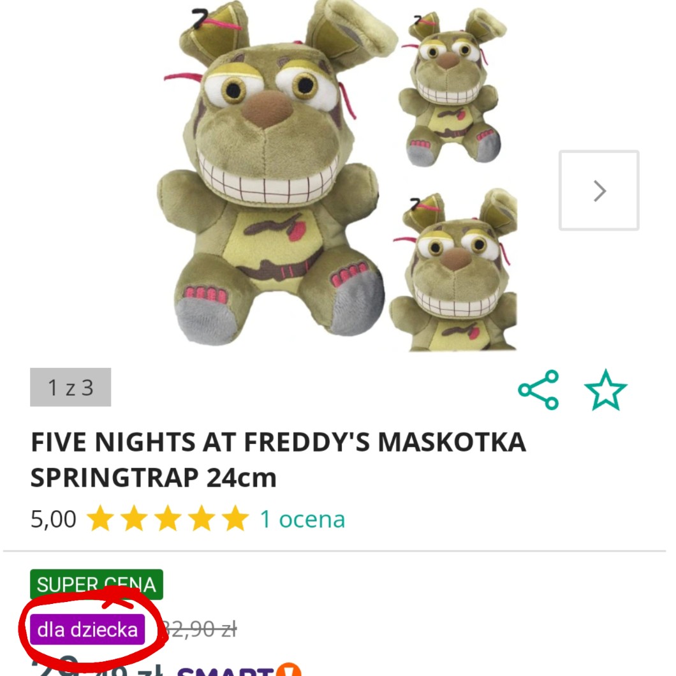Click the middle yellow rating star
Viewport: 676px width, 676px height.
click(168, 519)
